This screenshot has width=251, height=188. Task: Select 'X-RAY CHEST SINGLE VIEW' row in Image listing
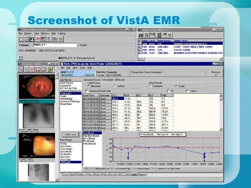click(x=180, y=47)
